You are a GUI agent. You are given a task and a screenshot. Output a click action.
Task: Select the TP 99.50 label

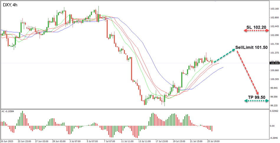coord(257,97)
